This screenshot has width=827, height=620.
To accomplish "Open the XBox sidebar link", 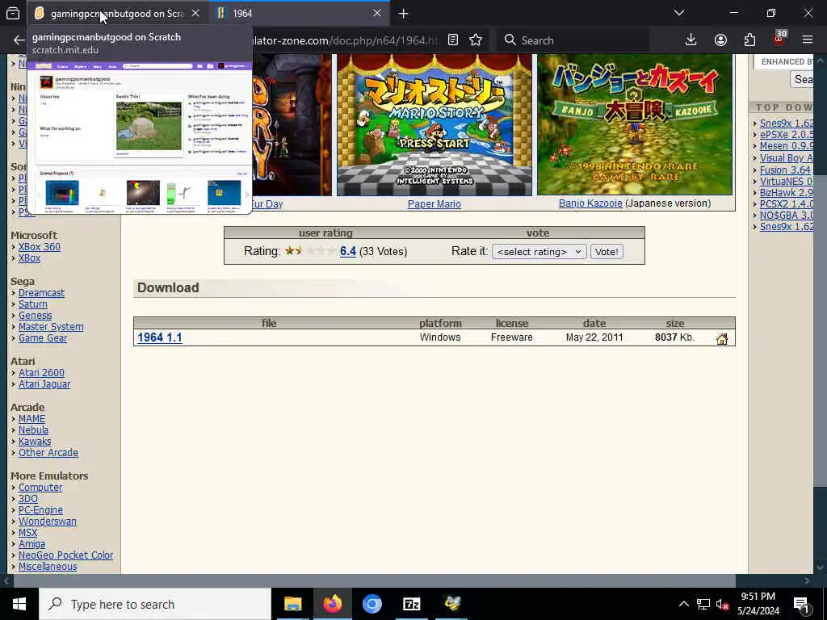I will (29, 258).
